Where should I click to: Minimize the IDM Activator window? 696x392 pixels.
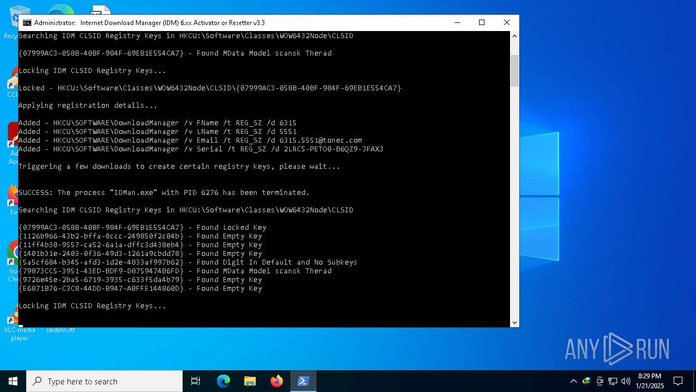pos(457,23)
